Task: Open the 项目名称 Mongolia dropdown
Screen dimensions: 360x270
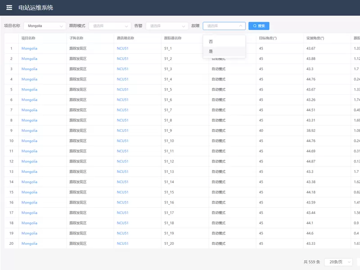Action: 44,26
